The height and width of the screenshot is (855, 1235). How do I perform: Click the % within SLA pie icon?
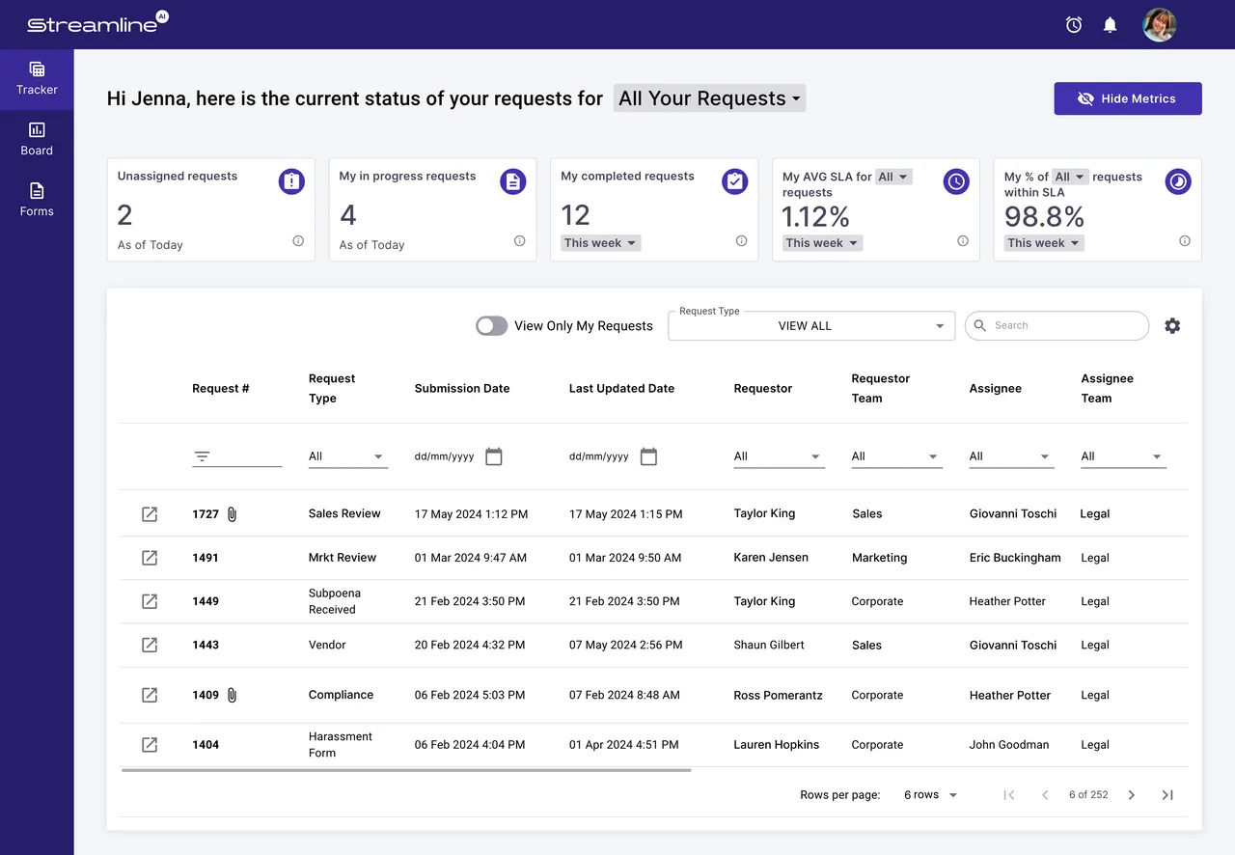(1178, 181)
